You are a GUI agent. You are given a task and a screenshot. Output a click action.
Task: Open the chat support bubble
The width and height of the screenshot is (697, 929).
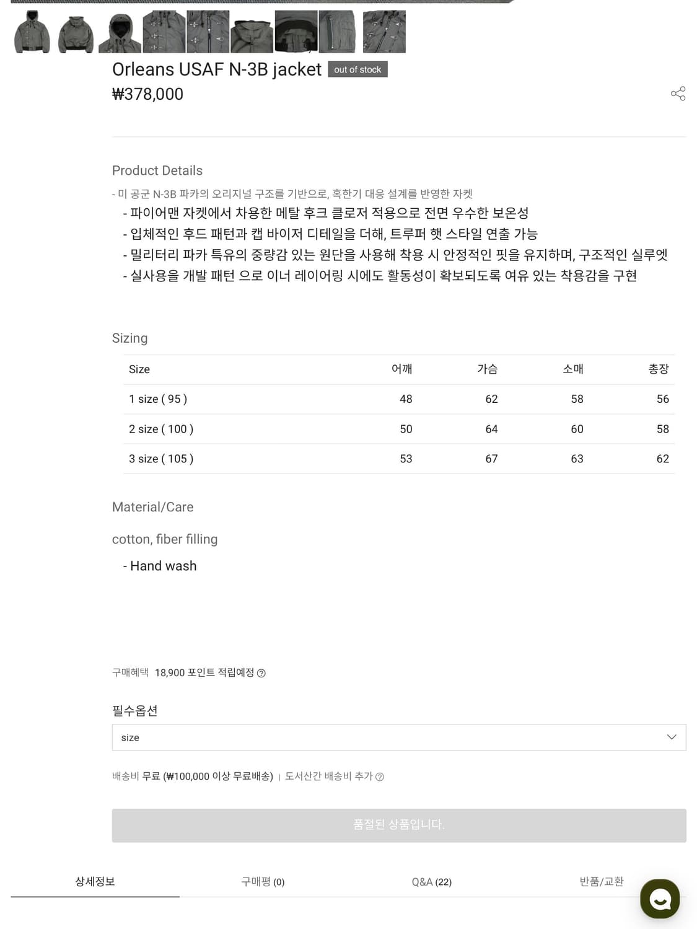[660, 898]
